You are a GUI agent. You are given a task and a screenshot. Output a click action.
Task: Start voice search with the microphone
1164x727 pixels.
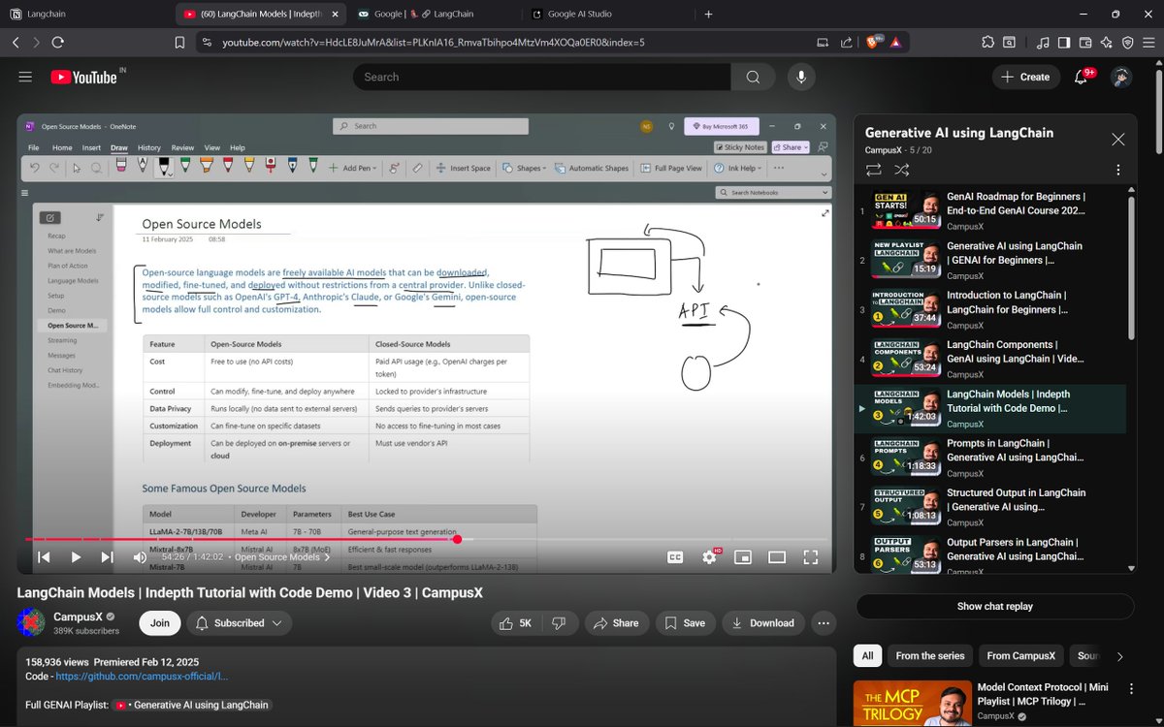click(x=801, y=77)
